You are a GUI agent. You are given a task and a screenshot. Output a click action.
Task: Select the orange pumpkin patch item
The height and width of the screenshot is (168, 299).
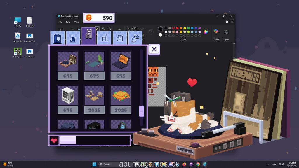pyautogui.click(x=121, y=95)
